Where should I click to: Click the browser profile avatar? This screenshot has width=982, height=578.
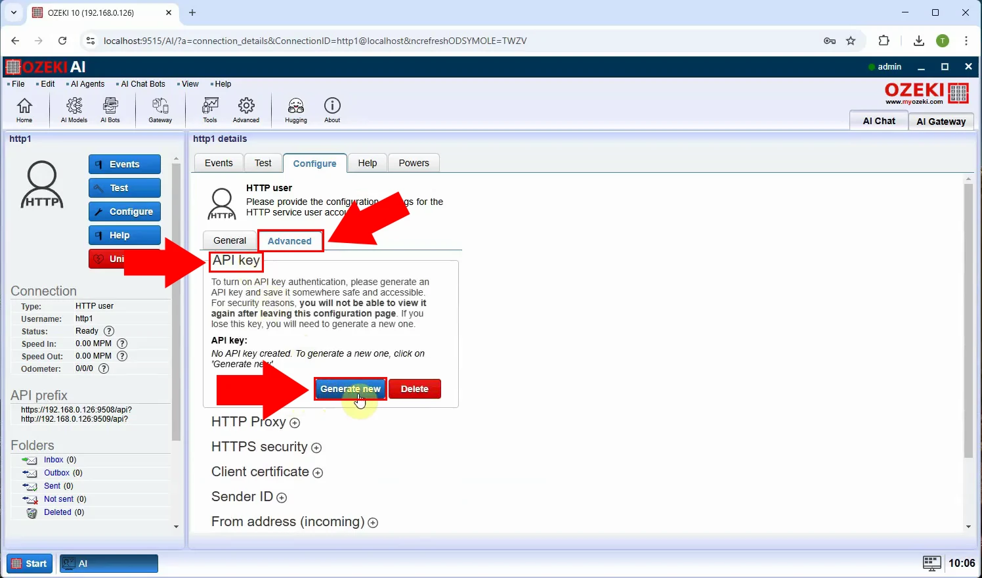click(x=943, y=41)
